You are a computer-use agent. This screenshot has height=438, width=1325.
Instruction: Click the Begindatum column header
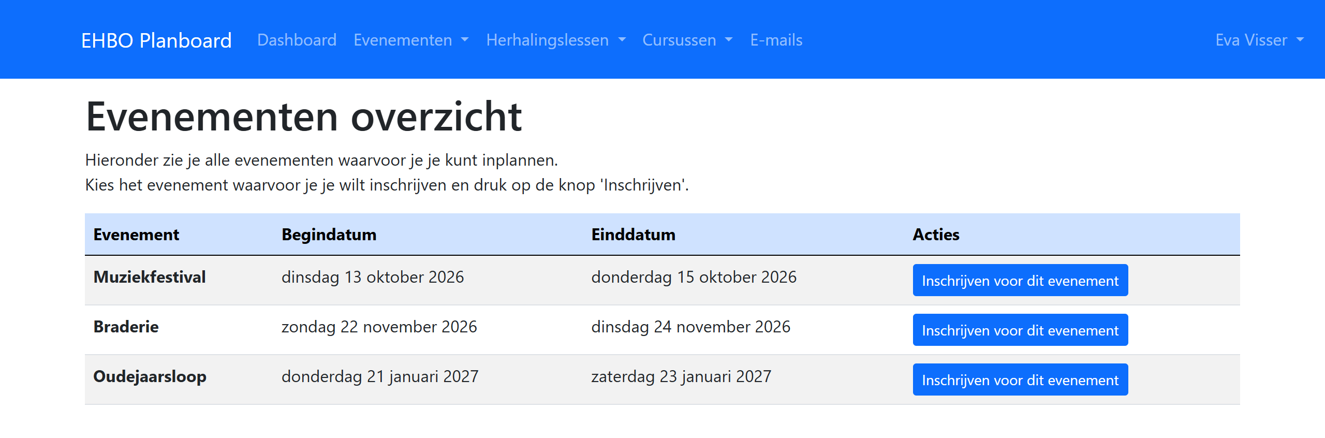tap(329, 235)
